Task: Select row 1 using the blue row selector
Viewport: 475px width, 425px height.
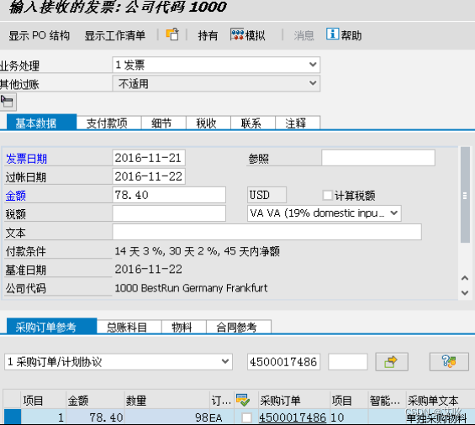Action: point(13,417)
